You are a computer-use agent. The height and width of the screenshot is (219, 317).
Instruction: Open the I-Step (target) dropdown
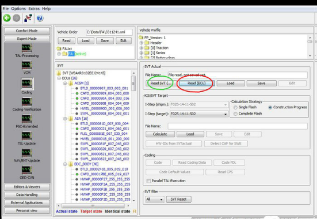point(226,114)
